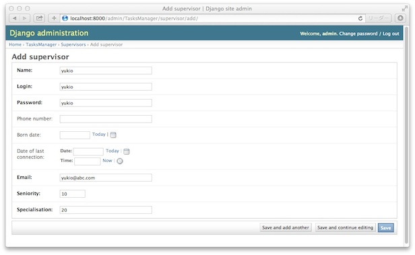Click the Django administration header title
The height and width of the screenshot is (255, 415).
click(x=49, y=33)
